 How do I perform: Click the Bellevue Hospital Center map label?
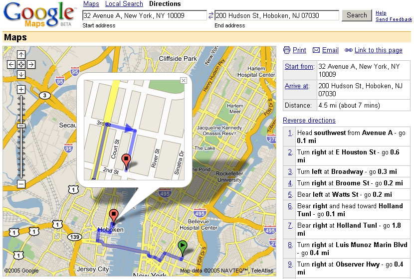199,224
